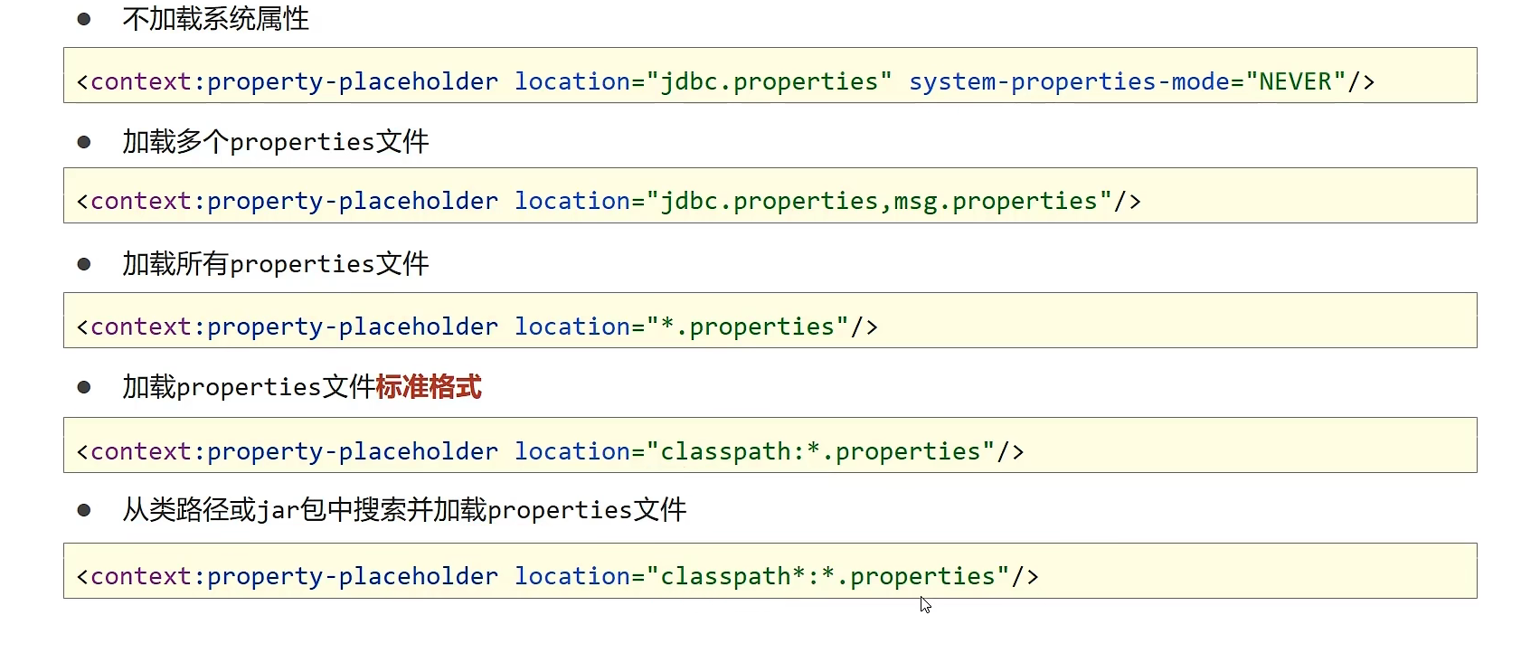Viewport: 1521px width, 653px height.
Task: Click the bullet before 加载多个properties文件
Action: click(84, 142)
